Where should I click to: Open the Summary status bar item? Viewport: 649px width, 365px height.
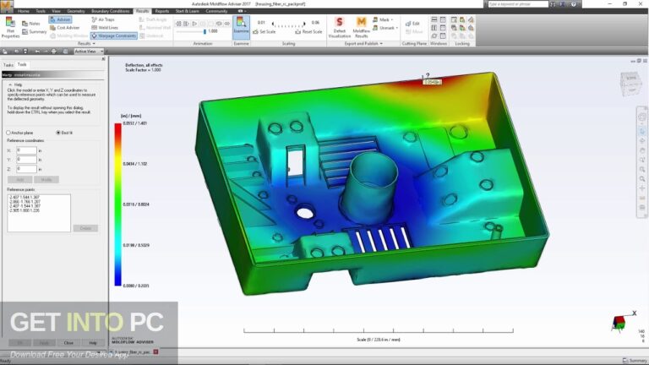pos(635,361)
